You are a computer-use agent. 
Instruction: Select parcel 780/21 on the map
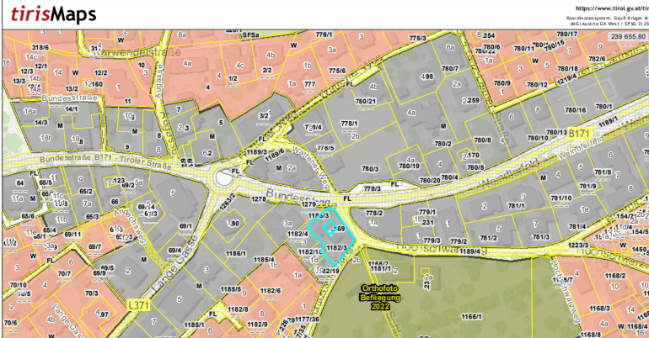(364, 102)
